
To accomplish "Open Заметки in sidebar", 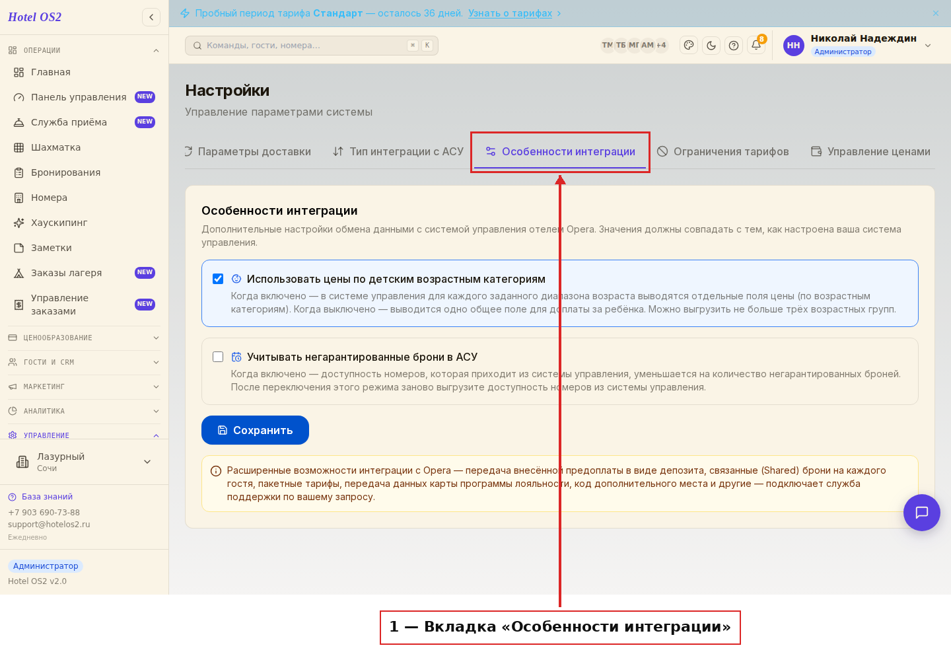I will (x=84, y=248).
